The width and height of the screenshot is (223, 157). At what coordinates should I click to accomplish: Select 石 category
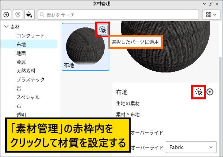point(19,106)
